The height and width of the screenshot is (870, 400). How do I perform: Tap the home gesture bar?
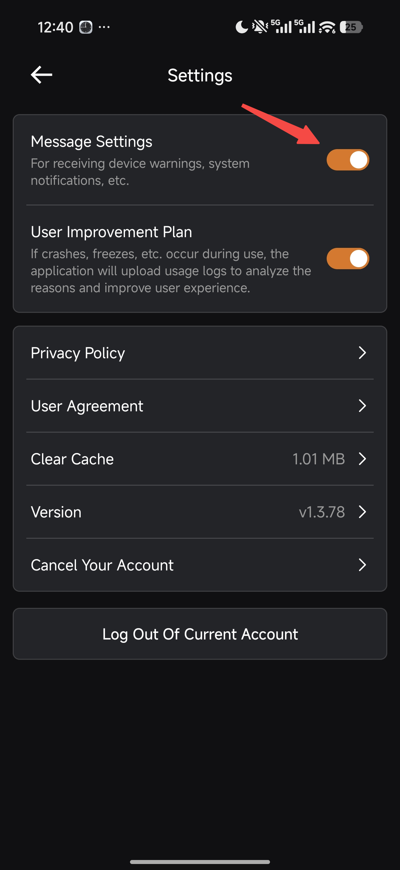coord(200,862)
